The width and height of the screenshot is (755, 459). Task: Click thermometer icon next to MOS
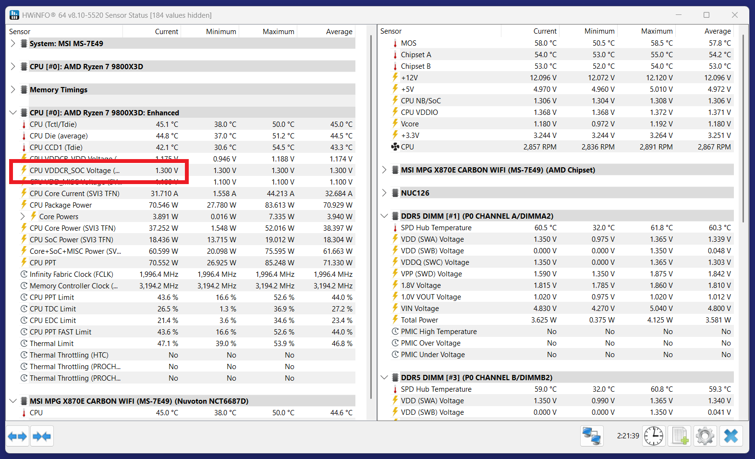395,43
